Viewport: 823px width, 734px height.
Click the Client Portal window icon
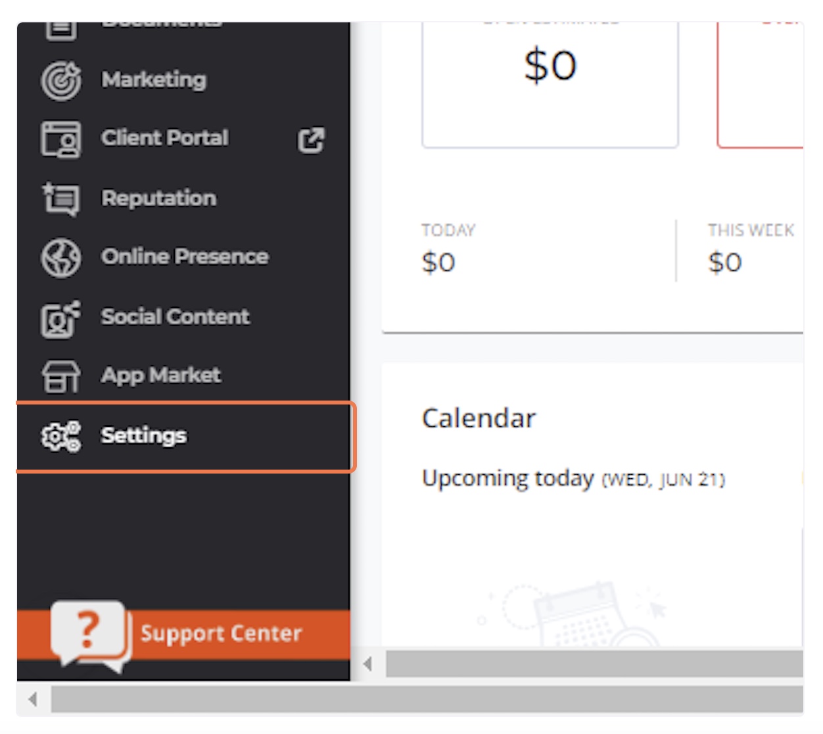click(60, 139)
